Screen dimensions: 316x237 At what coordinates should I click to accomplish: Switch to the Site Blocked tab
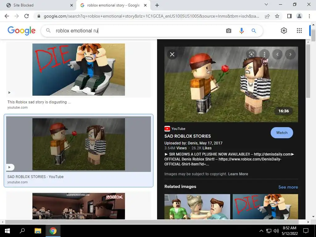(x=38, y=5)
